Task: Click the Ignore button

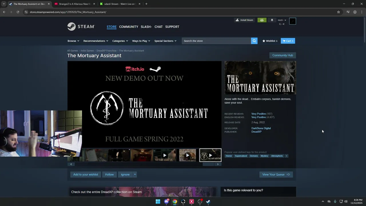Action: [x=125, y=175]
